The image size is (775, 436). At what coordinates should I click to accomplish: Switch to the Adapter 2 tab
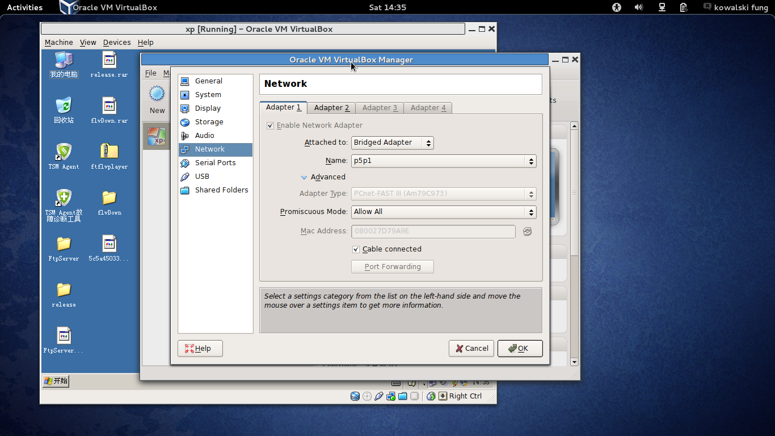331,108
